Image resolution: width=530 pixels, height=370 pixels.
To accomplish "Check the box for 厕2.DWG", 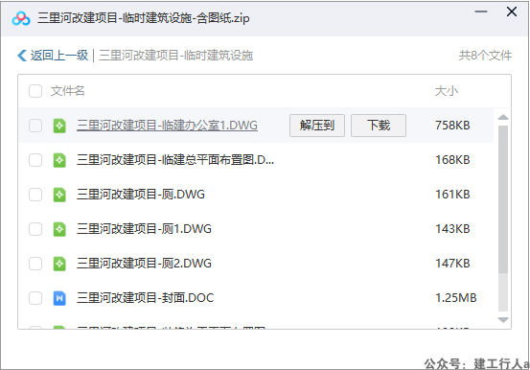I will [35, 264].
